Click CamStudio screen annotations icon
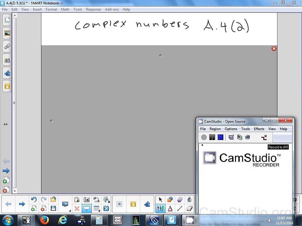The height and width of the screenshot is (226, 302). pyautogui.click(x=239, y=137)
